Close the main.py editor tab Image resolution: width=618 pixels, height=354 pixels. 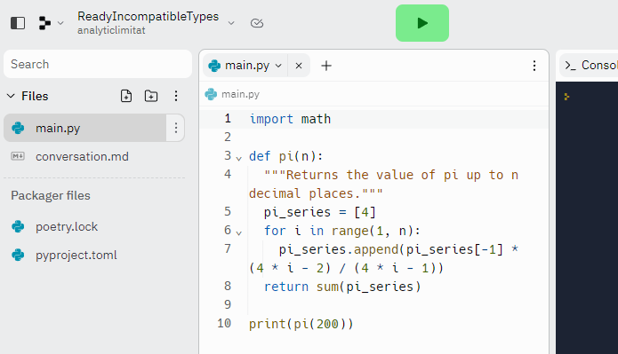click(x=299, y=66)
